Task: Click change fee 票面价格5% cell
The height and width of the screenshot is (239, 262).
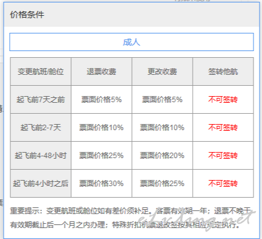Action: 162,100
